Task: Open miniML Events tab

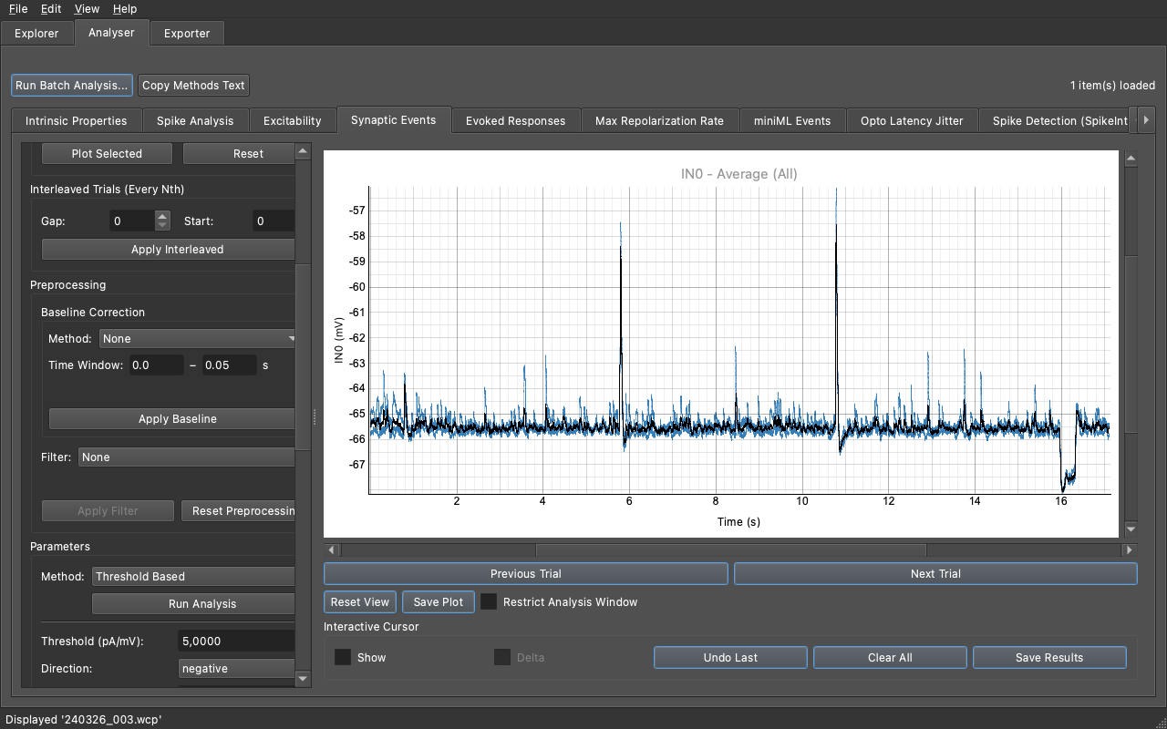Action: click(792, 120)
